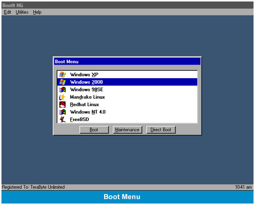Click the Direct Boot button
Viewport: 255px width, 205px height.
pos(161,130)
